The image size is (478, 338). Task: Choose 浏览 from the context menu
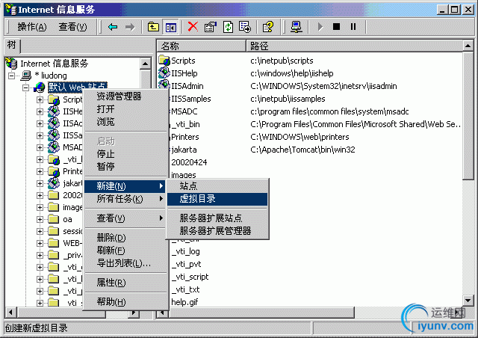tap(126, 122)
